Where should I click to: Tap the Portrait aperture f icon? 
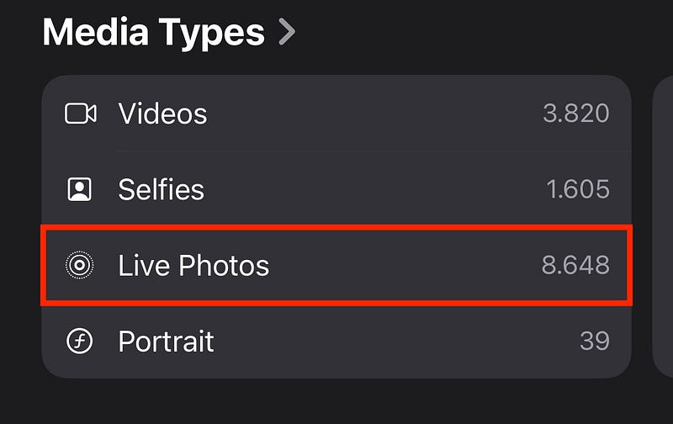click(x=80, y=342)
